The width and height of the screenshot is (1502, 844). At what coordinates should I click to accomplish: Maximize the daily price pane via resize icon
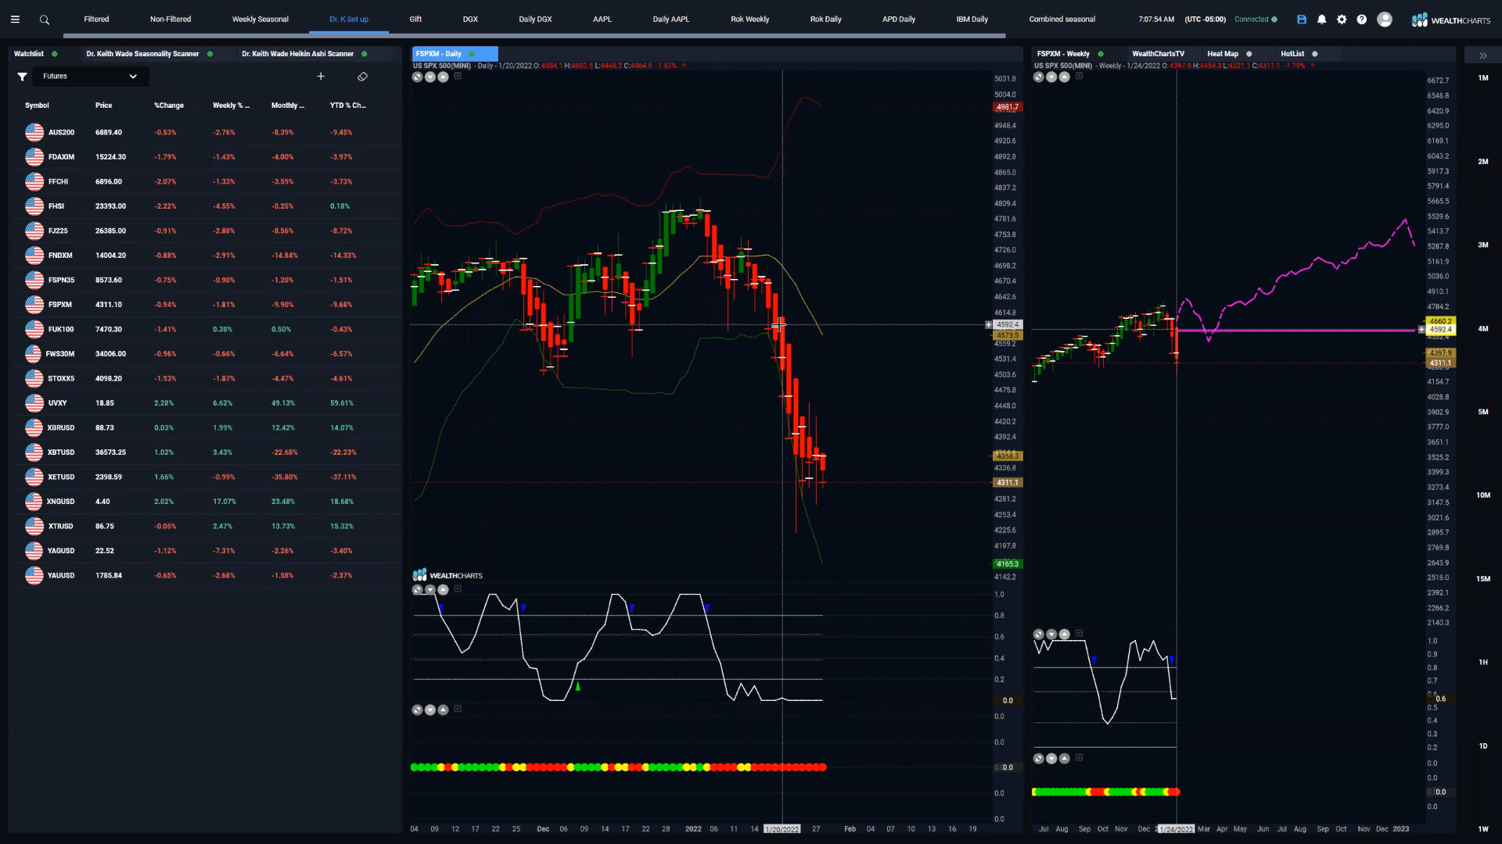(417, 77)
